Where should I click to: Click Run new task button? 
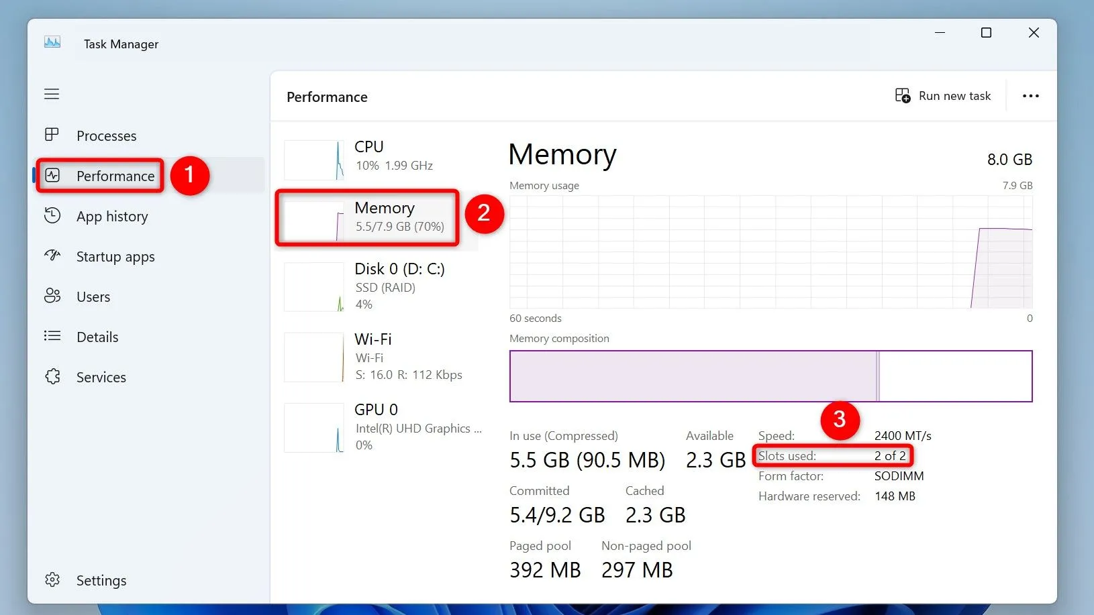point(943,96)
